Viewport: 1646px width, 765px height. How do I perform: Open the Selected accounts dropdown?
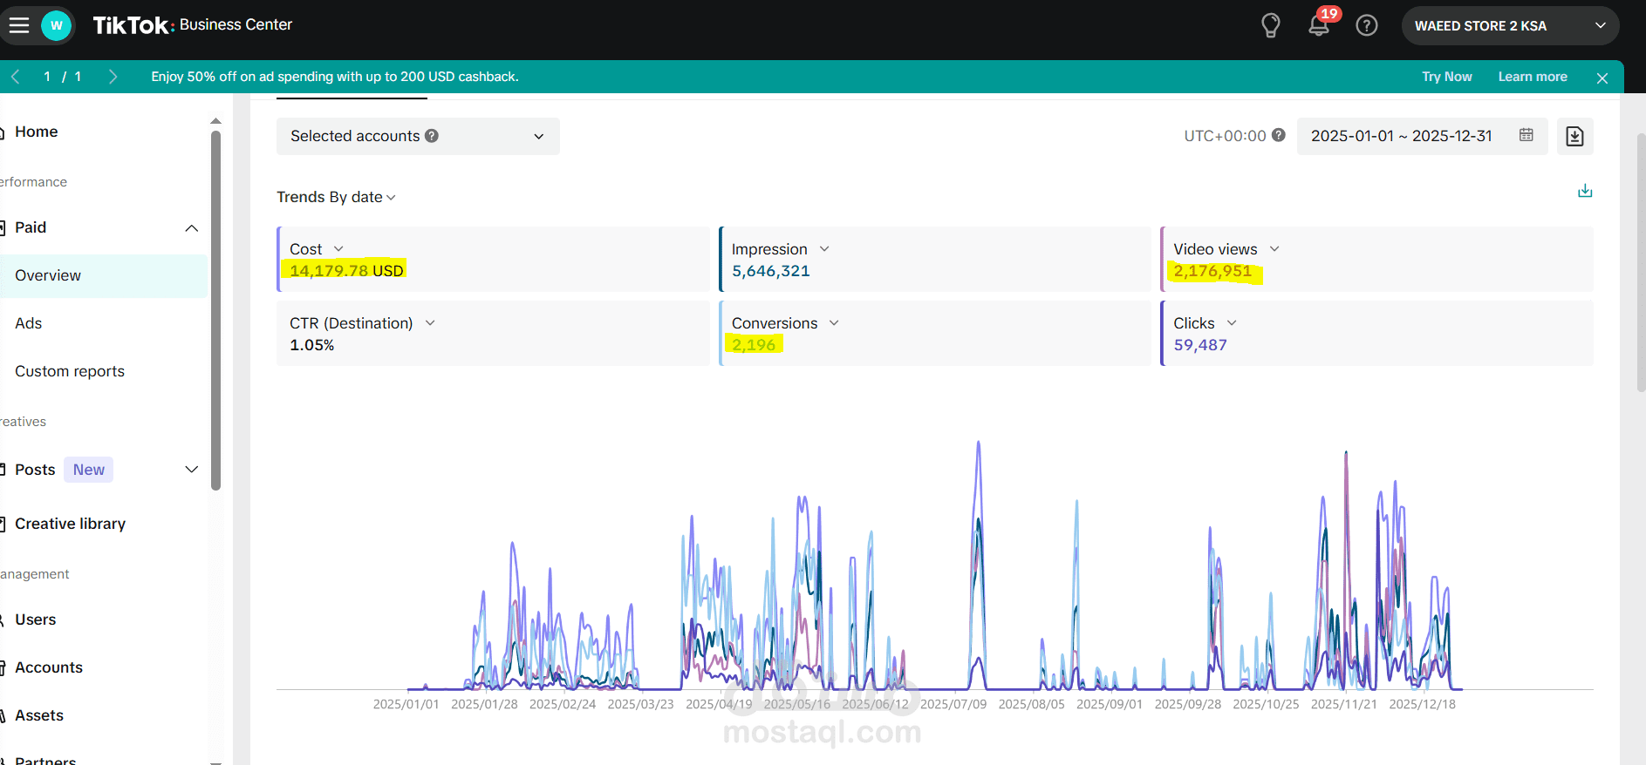tap(418, 136)
